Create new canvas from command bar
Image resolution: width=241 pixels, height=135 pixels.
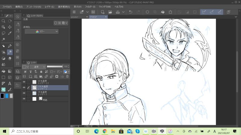point(102,12)
